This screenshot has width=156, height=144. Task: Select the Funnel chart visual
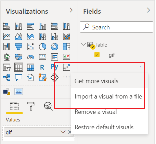coord(18,47)
